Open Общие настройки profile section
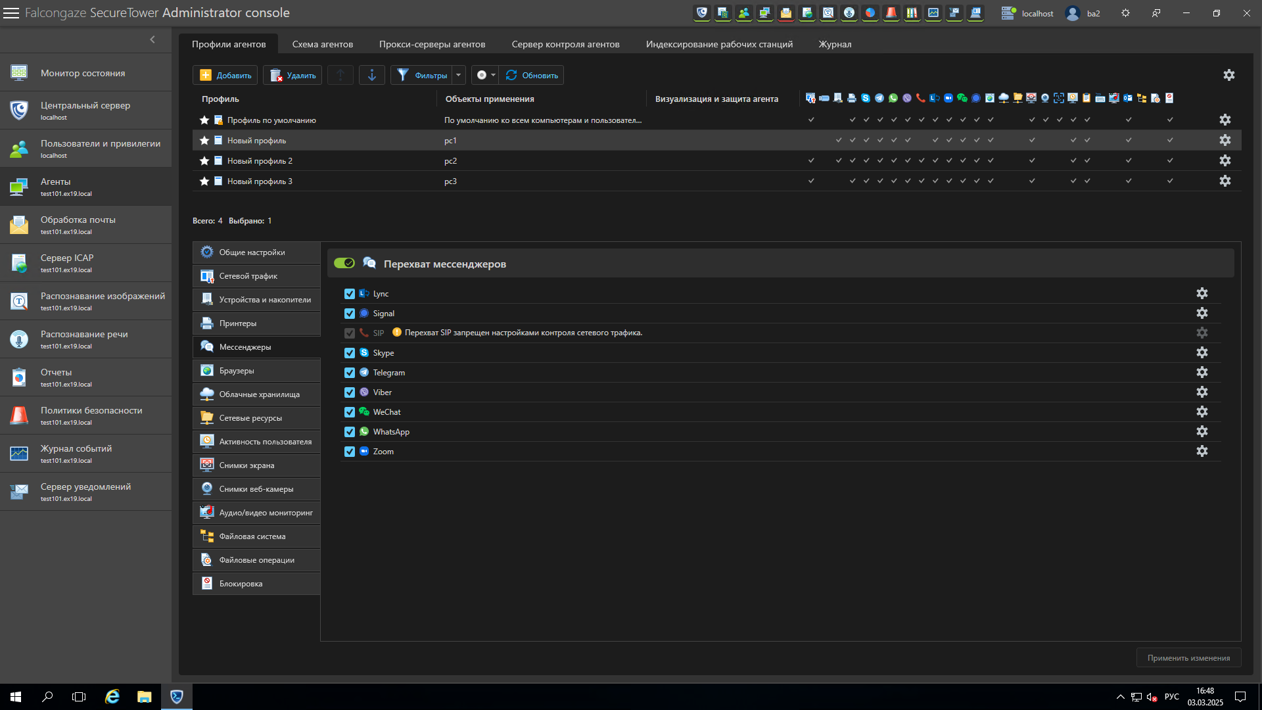Viewport: 1262px width, 710px height. point(256,252)
